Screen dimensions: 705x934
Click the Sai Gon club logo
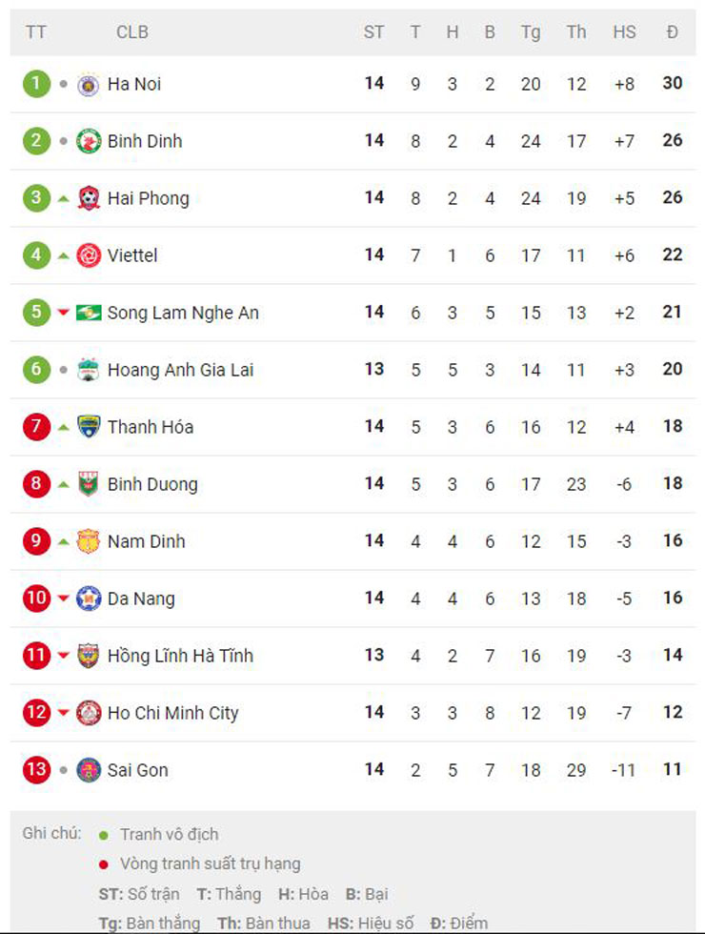click(x=89, y=770)
